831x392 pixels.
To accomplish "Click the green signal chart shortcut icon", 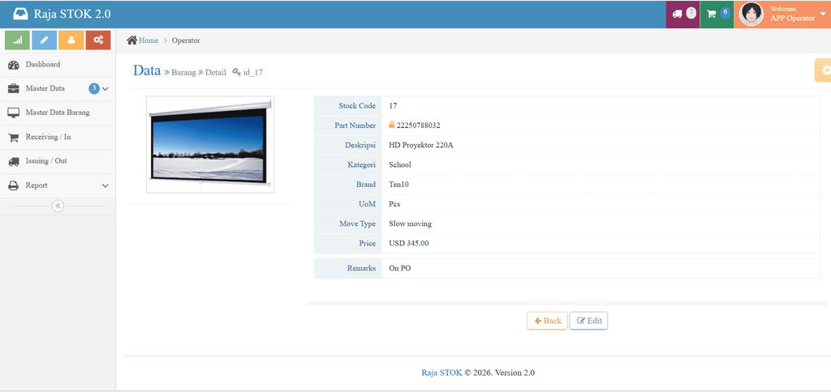I will (x=18, y=40).
